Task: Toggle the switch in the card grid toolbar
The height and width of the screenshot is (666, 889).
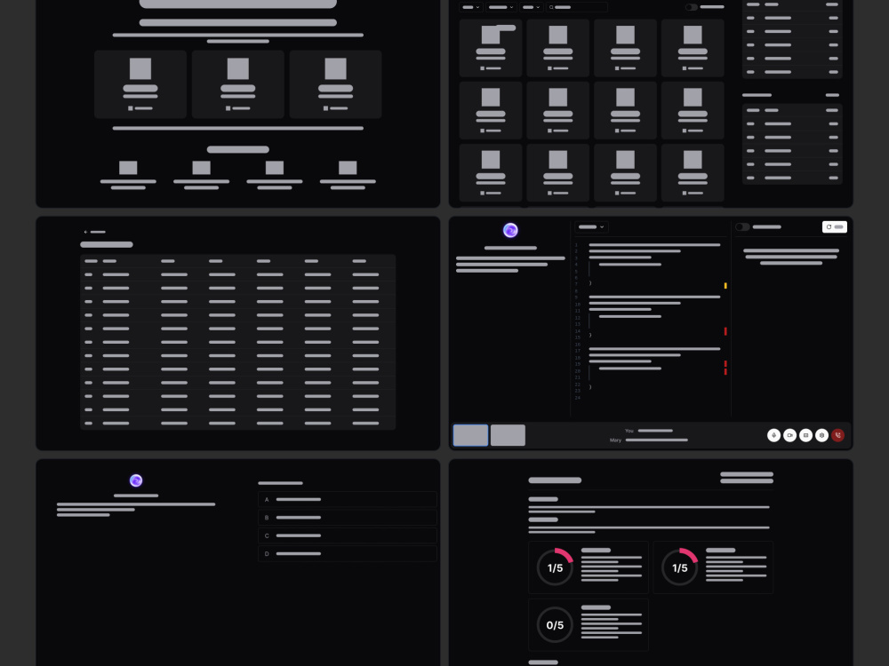Action: [x=691, y=7]
